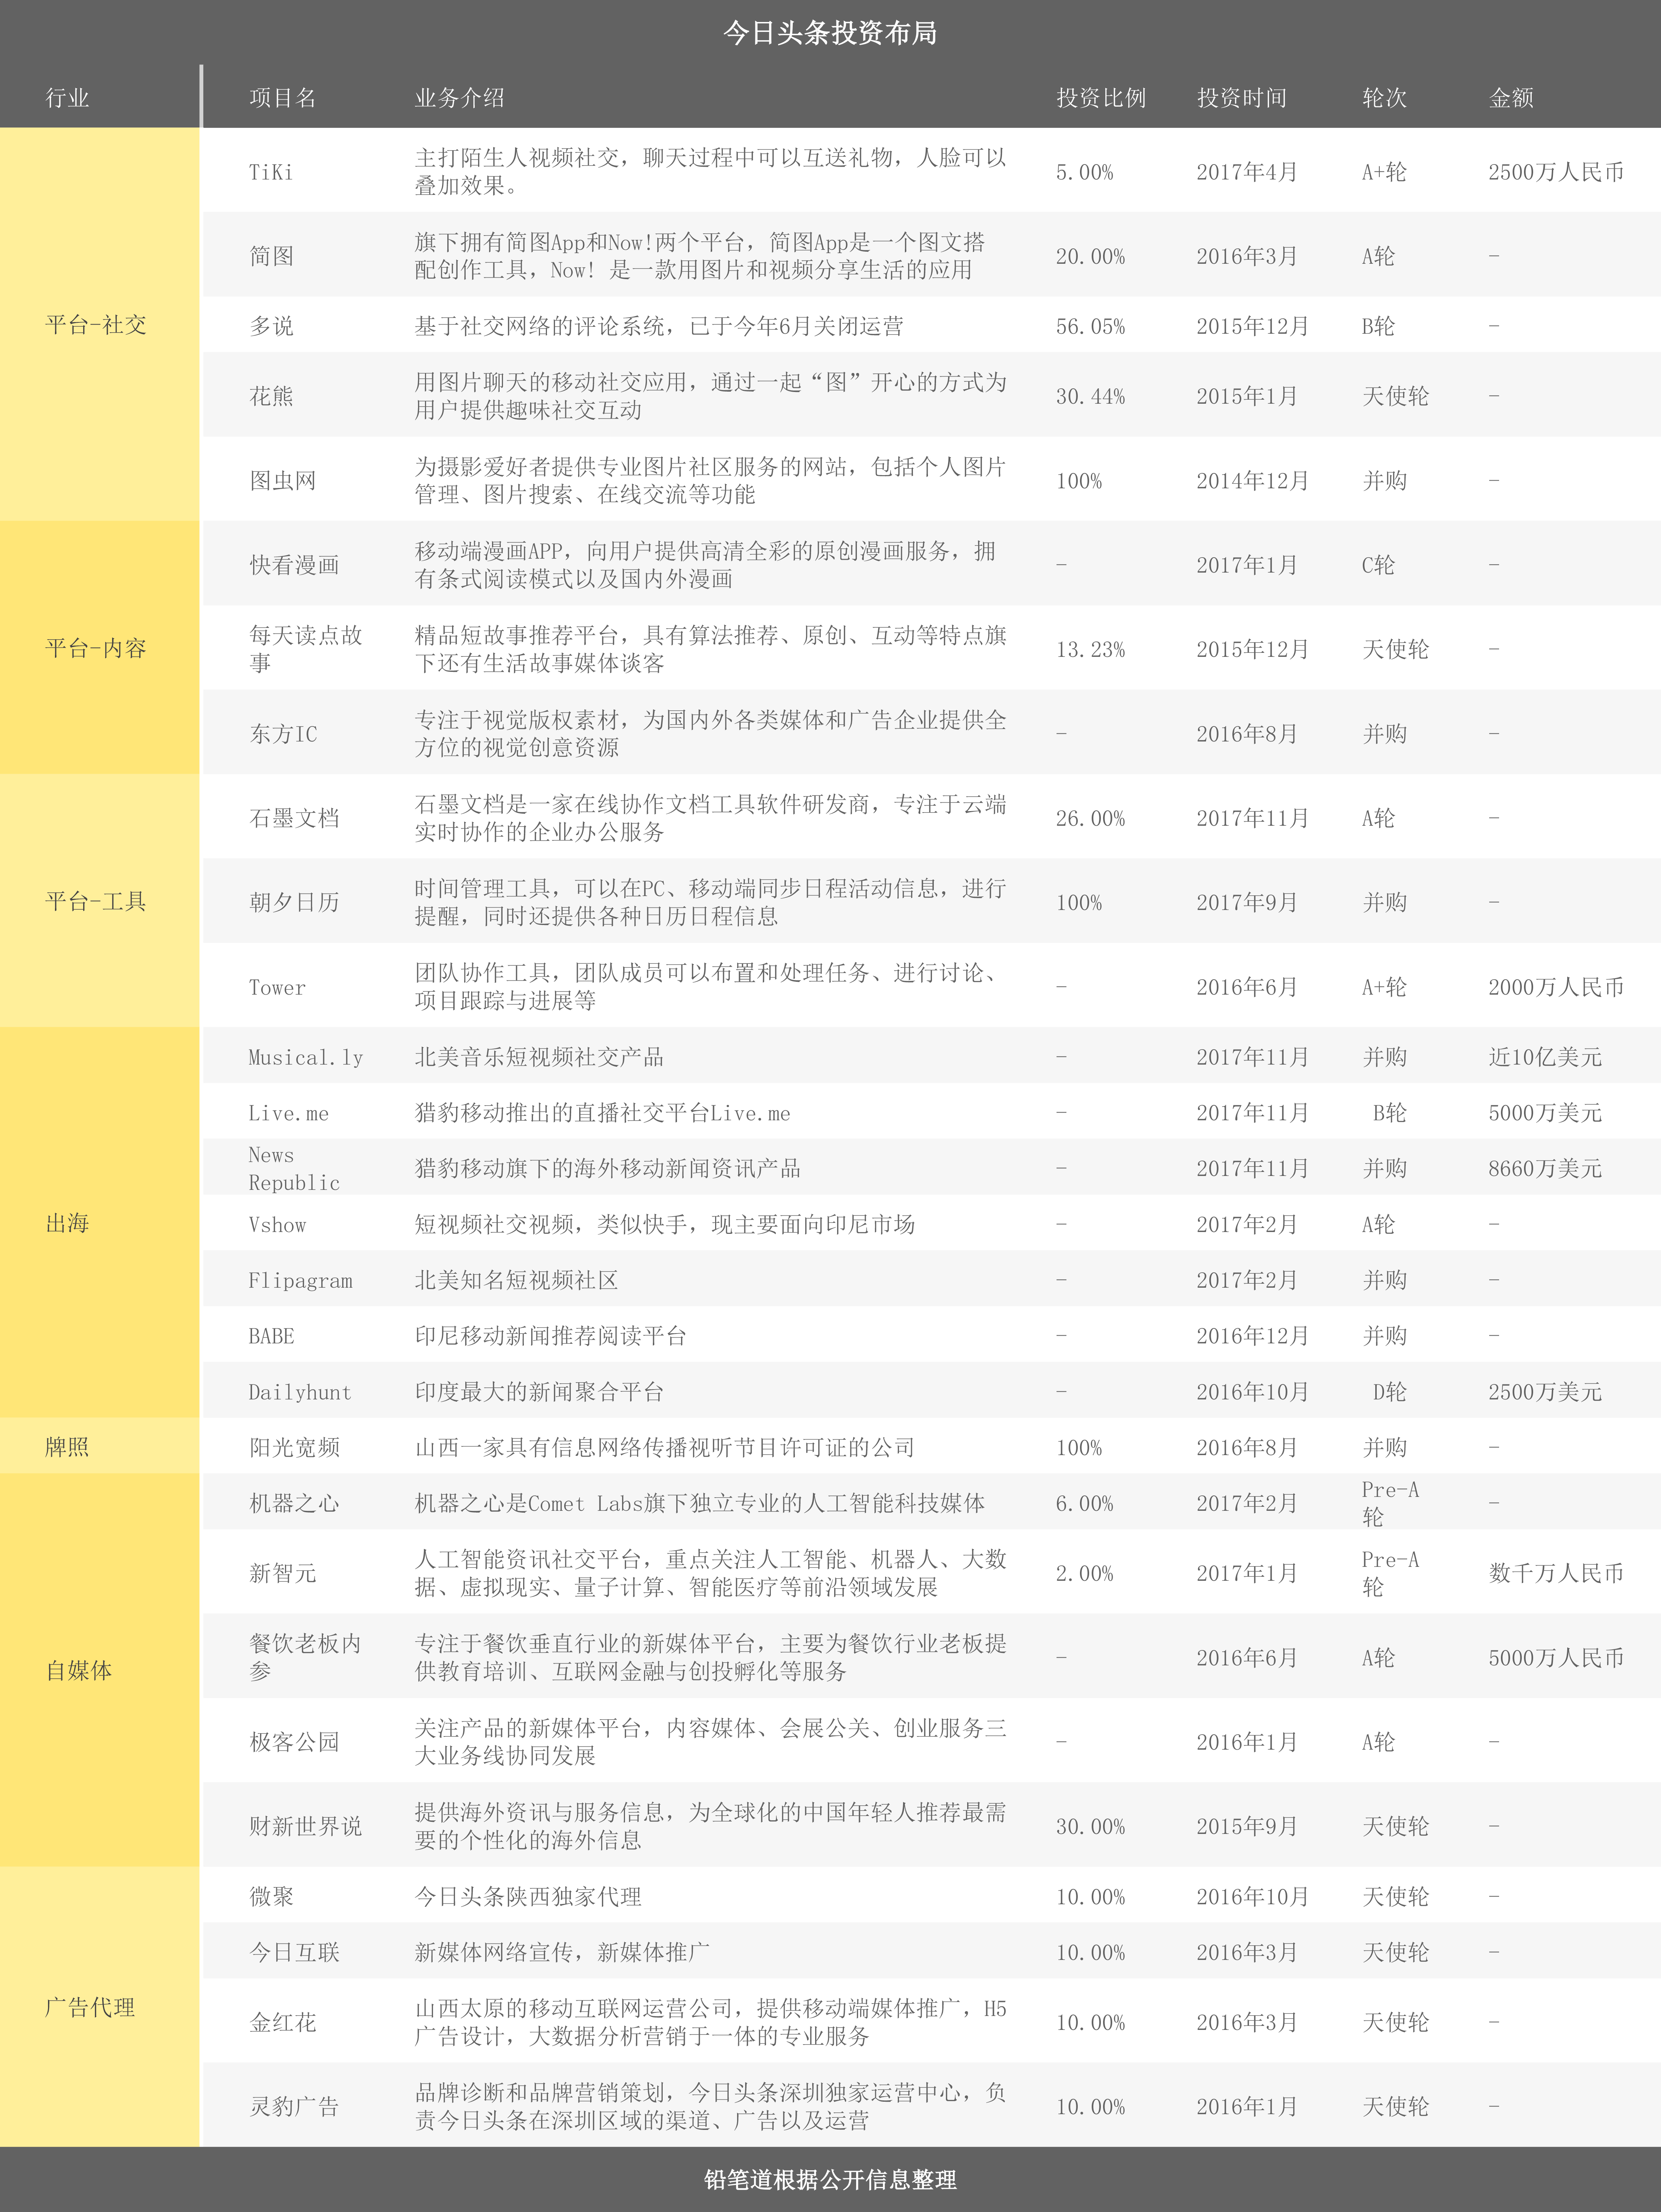Screen dimensions: 1661x2212
Task: Select the 项目名 column header
Action: (283, 98)
